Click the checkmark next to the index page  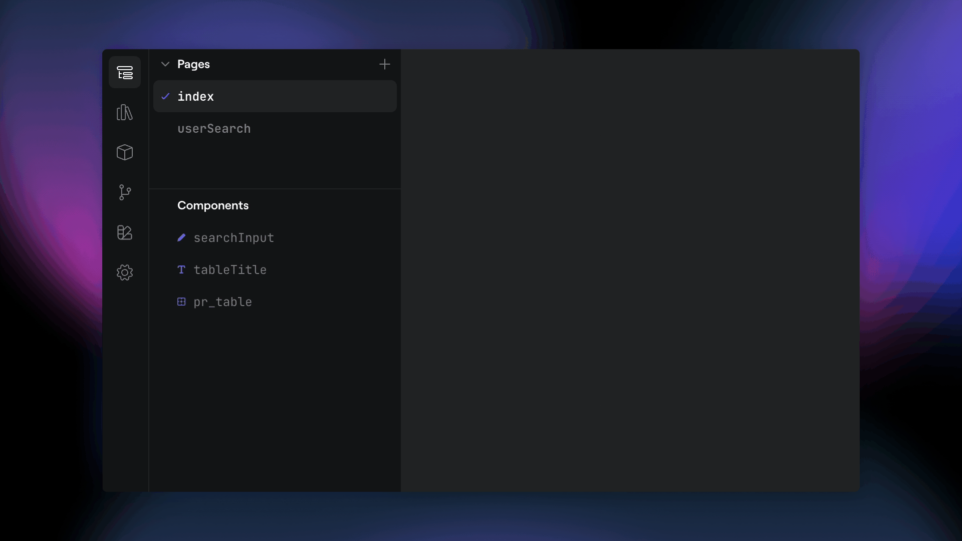(x=165, y=96)
